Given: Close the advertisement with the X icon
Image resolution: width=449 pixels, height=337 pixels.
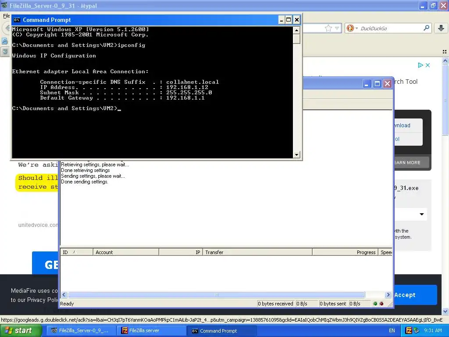Looking at the screenshot, I should 428,65.
